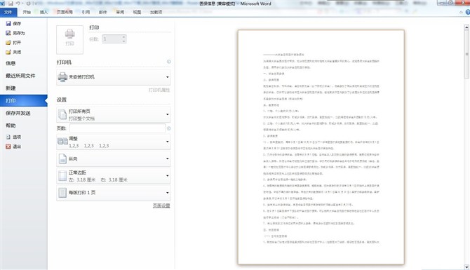Click the red Exit (退出) icon
Viewport: 470px width, 270px height.
point(8,147)
